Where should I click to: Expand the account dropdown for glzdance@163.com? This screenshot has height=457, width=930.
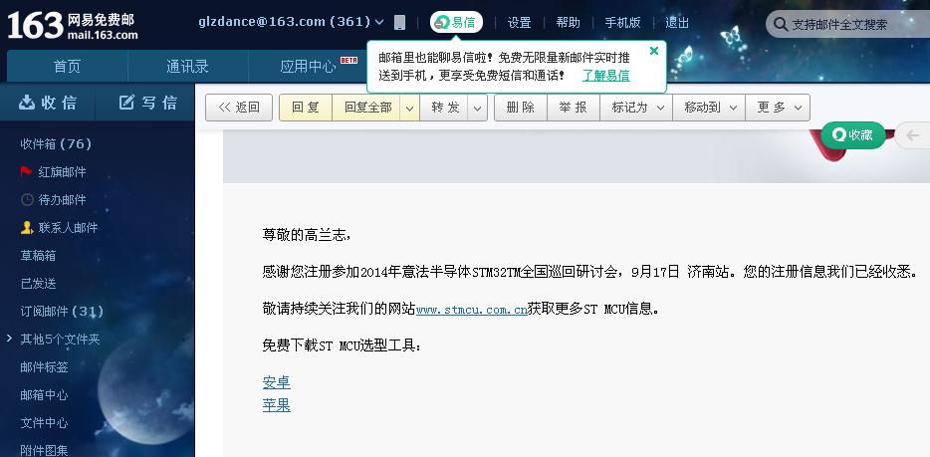tap(379, 23)
